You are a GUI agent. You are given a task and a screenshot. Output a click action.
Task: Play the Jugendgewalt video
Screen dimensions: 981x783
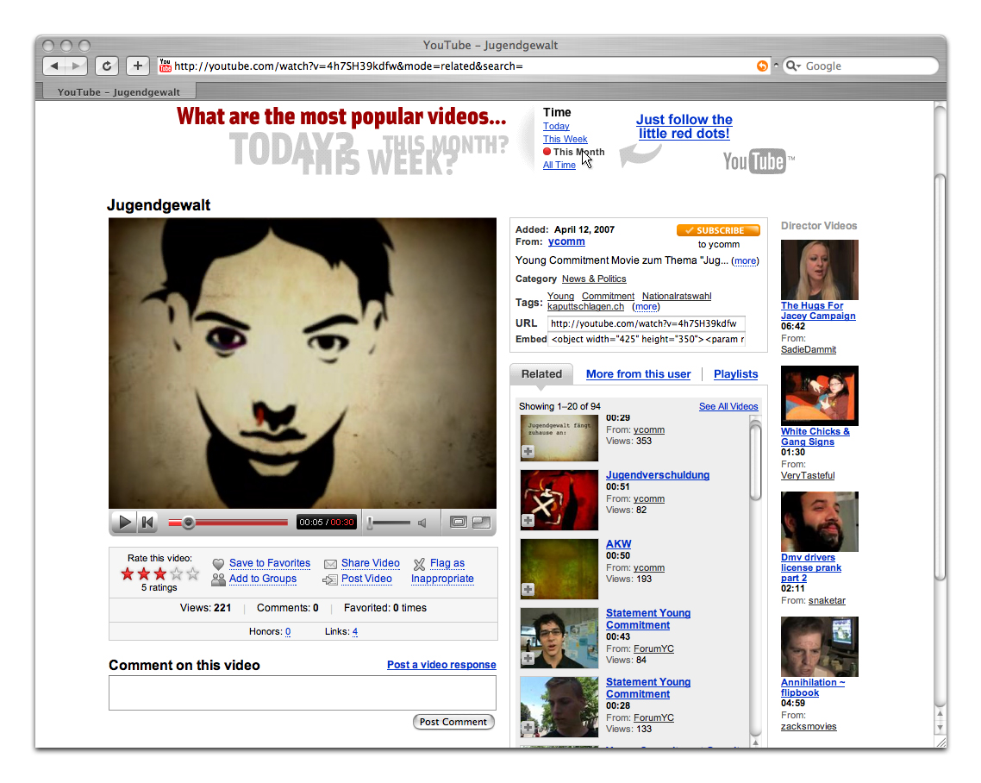coord(125,522)
